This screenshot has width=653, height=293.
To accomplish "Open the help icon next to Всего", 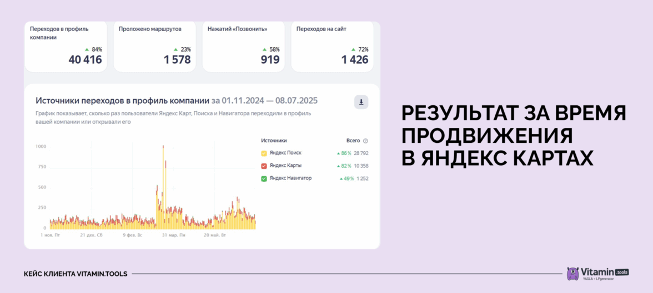I will (365, 141).
